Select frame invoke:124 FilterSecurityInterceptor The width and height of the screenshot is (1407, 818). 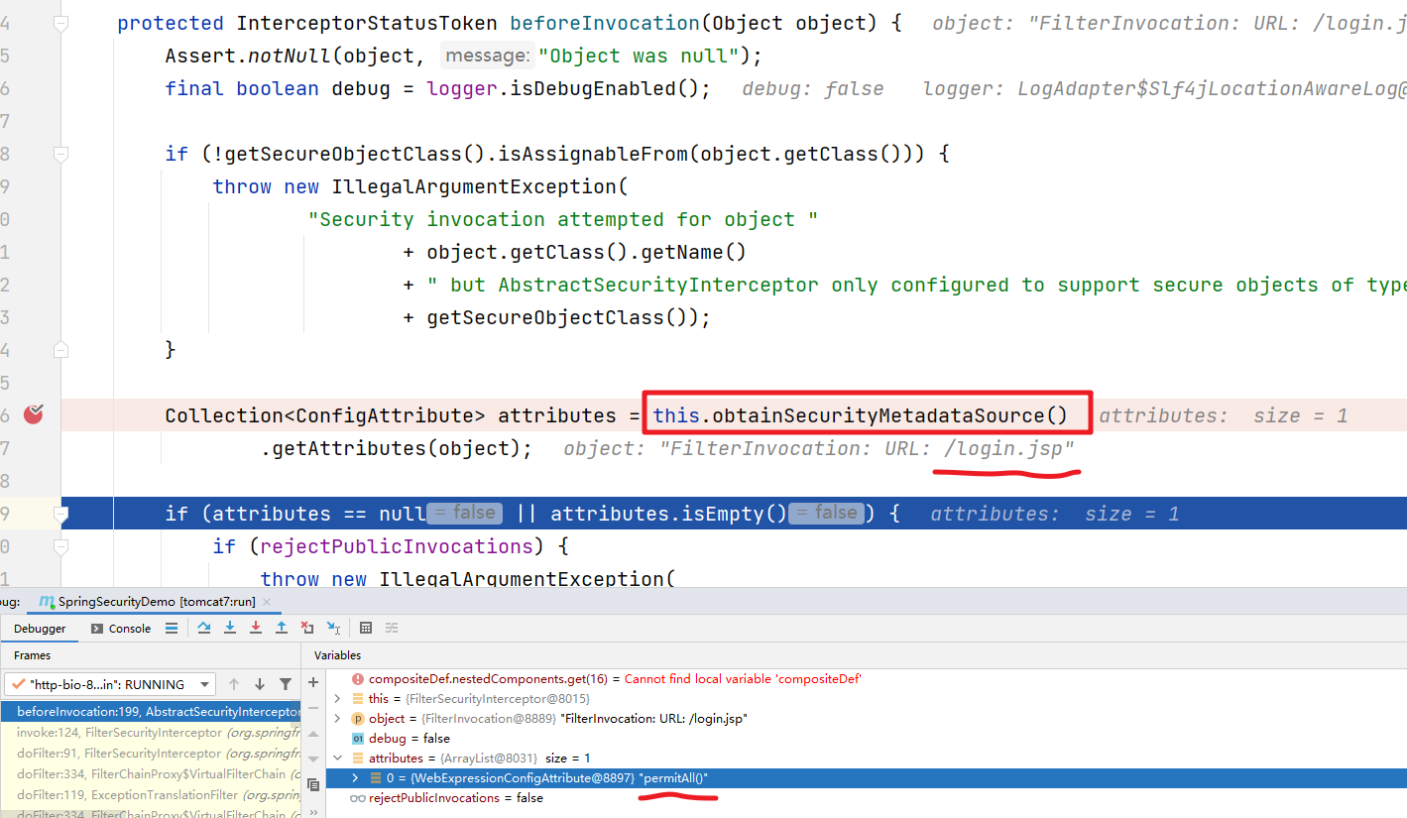click(x=151, y=733)
